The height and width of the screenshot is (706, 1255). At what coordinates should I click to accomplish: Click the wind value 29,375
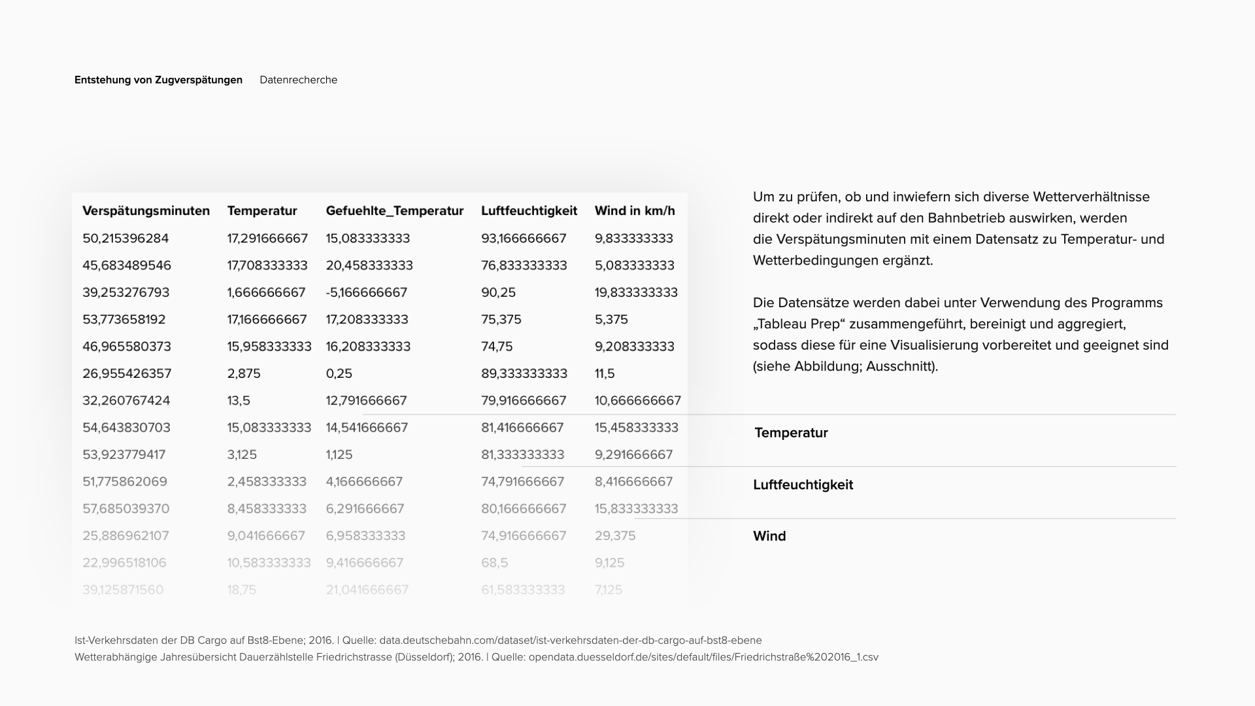click(615, 535)
